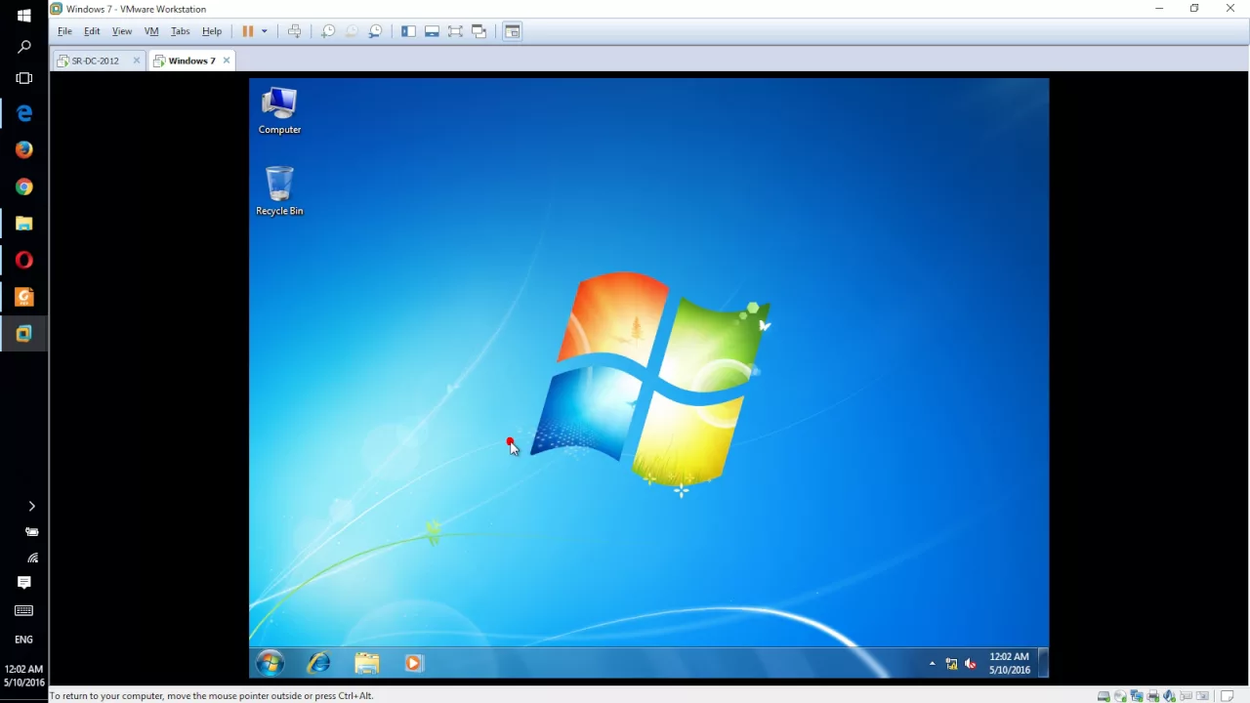The image size is (1250, 703).
Task: Open the host wireless network tray icon
Action: pos(32,558)
